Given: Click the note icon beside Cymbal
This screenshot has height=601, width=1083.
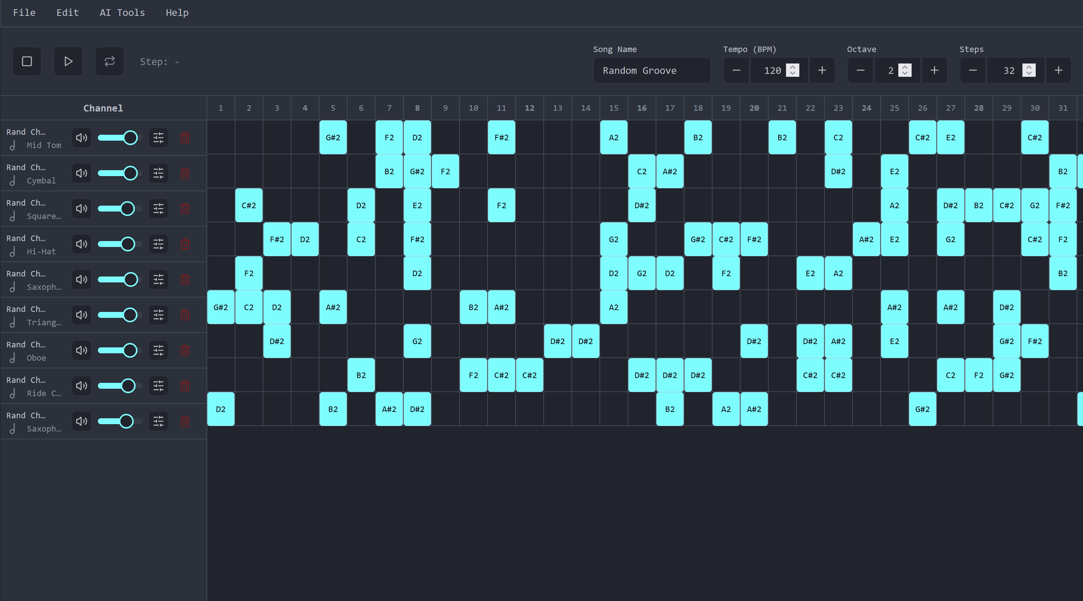Looking at the screenshot, I should [x=13, y=181].
